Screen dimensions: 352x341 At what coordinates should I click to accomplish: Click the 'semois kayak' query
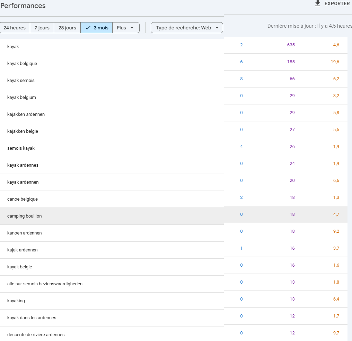pyautogui.click(x=21, y=148)
